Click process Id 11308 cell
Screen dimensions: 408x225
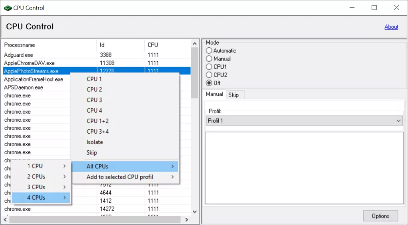pos(107,63)
